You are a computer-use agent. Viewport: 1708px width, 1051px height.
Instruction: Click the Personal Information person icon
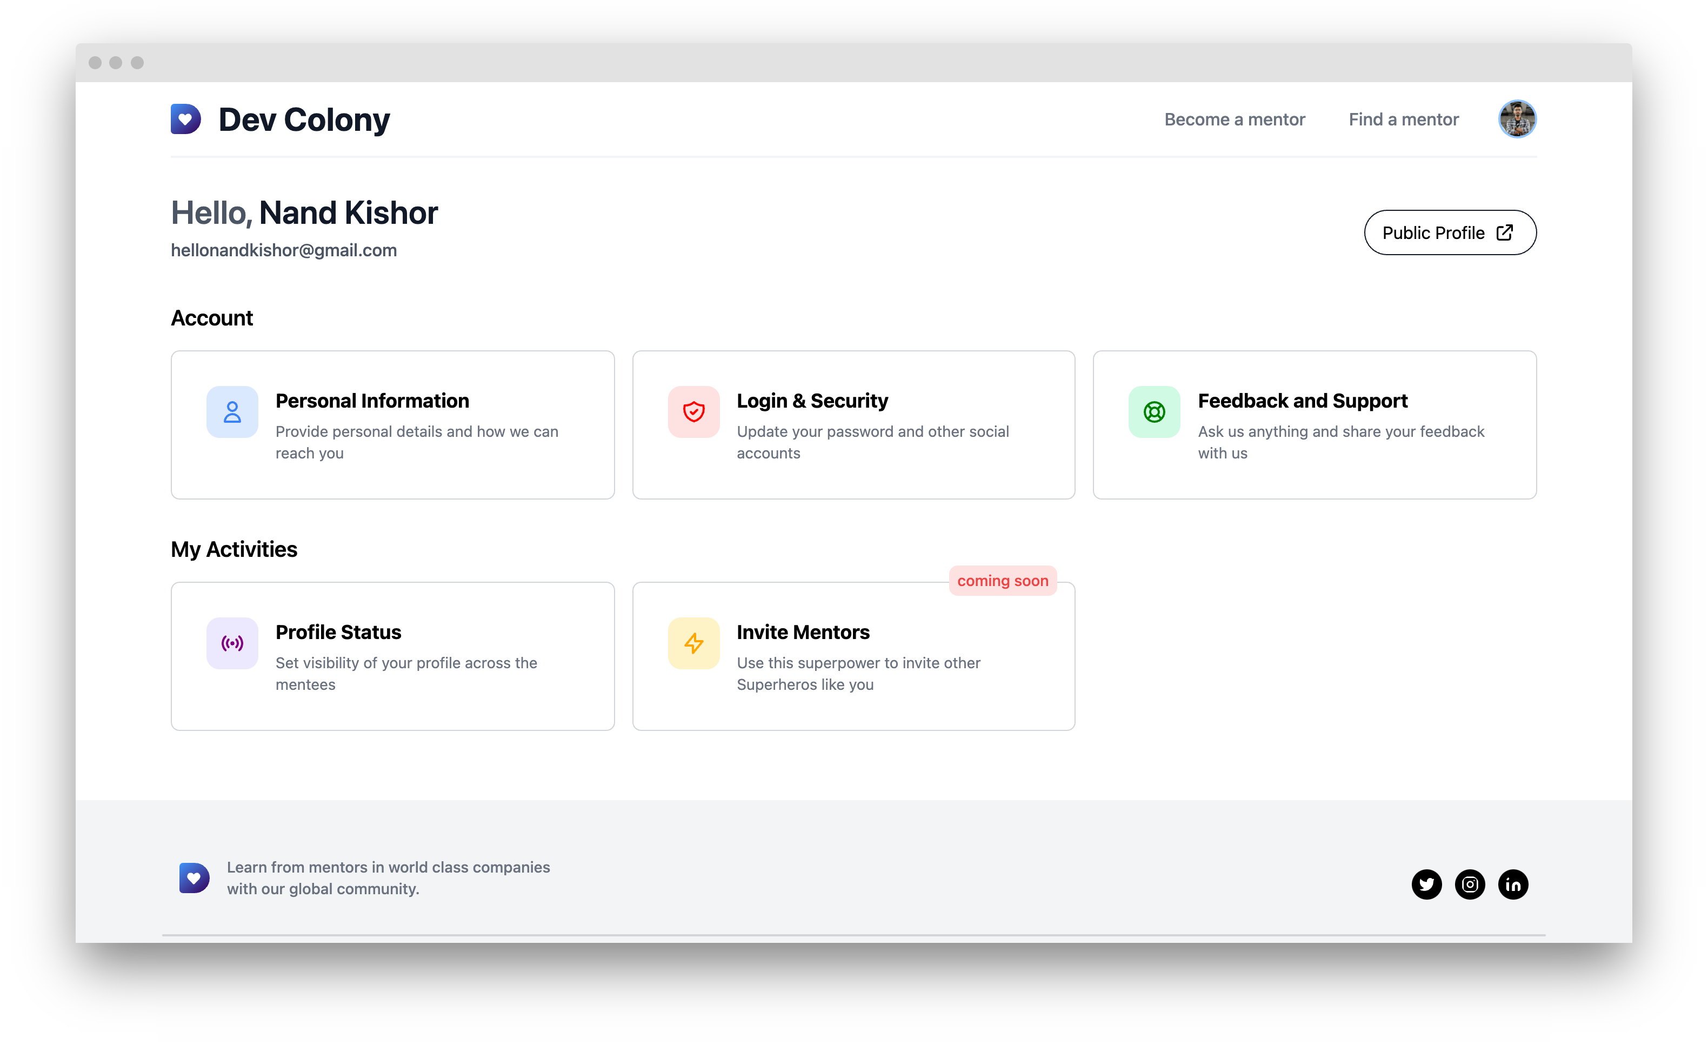coord(232,412)
